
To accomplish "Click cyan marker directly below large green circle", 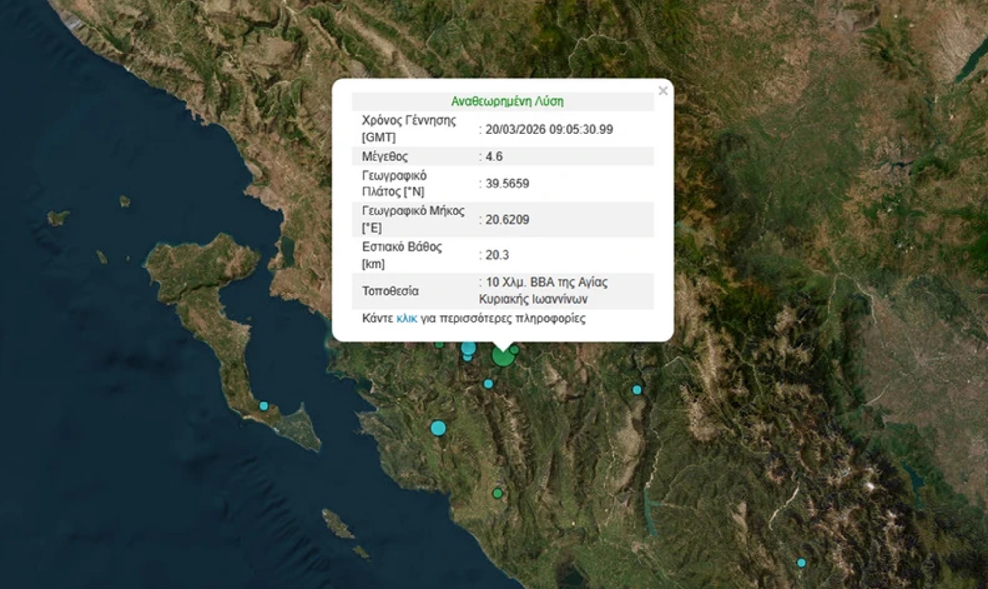I will [488, 384].
